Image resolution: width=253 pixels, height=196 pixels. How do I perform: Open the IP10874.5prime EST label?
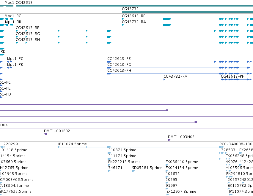122,150
